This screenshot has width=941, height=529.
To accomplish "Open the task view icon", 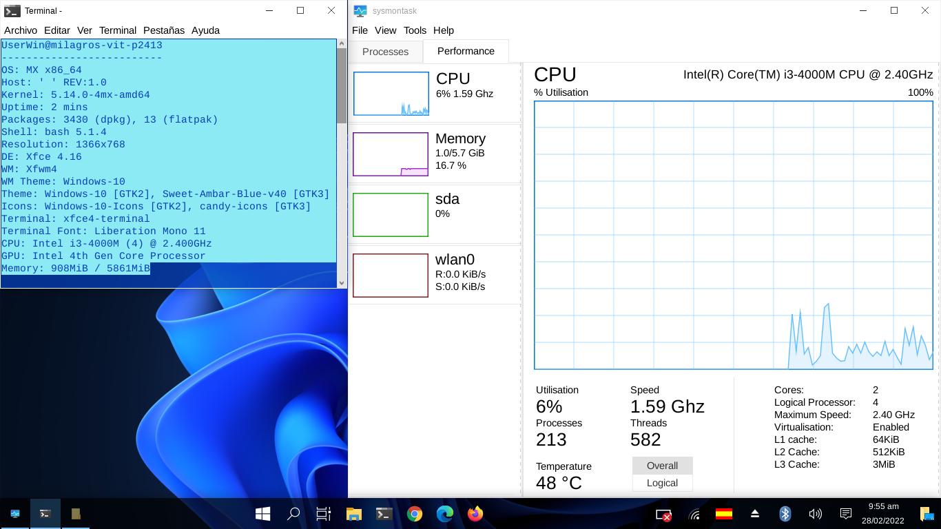I will [x=323, y=514].
